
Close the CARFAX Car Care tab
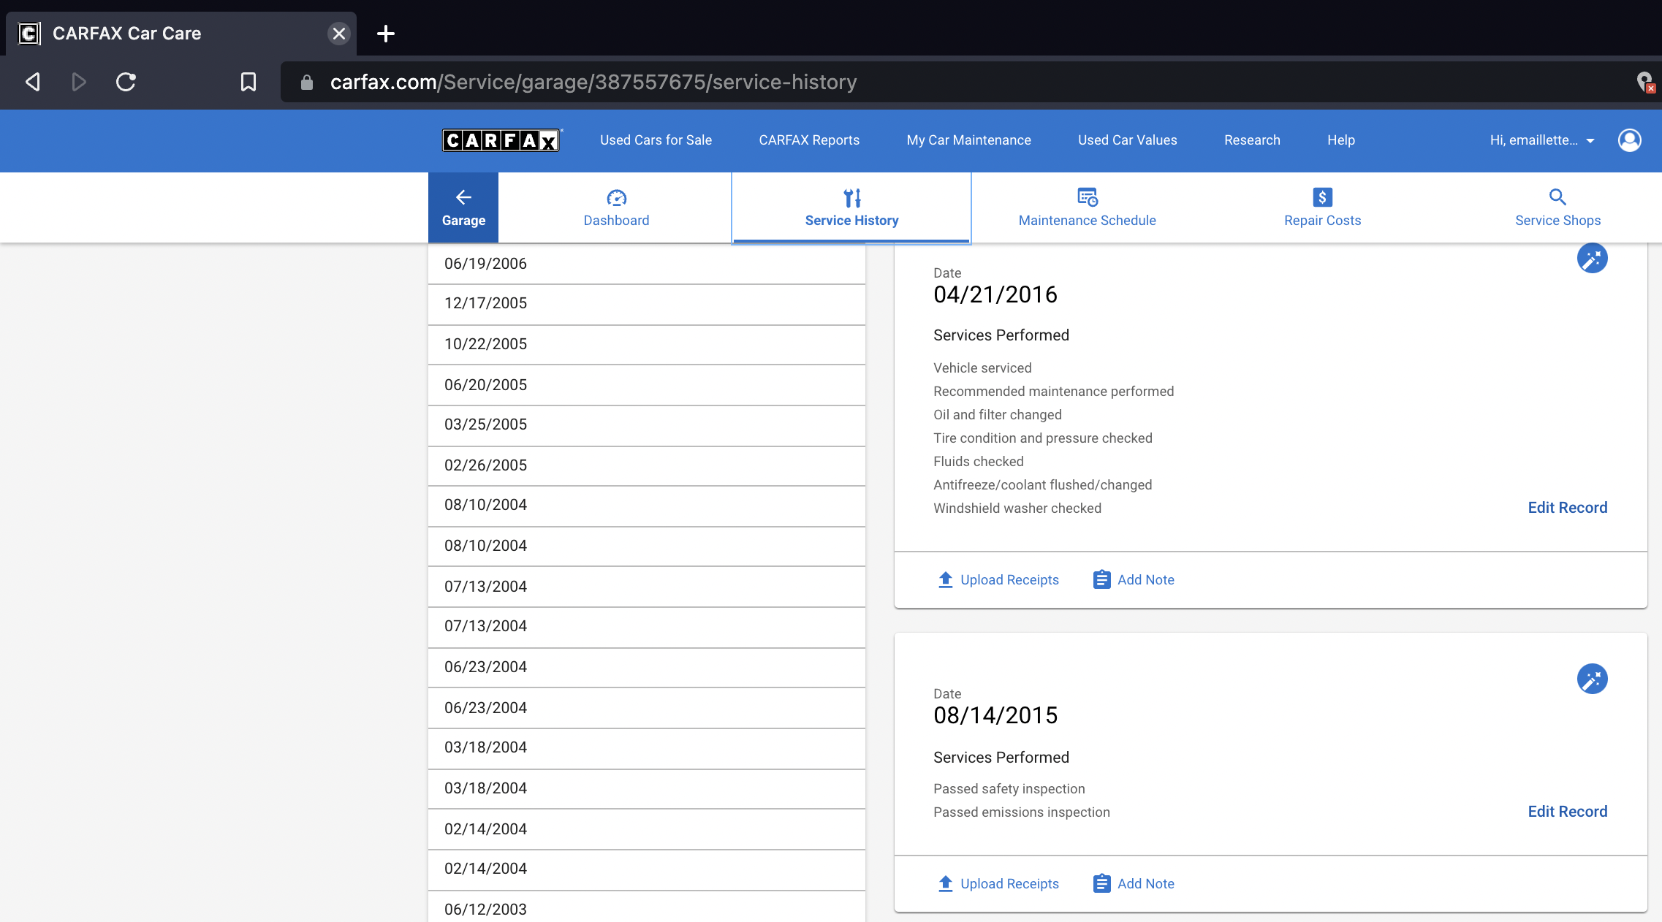point(338,34)
